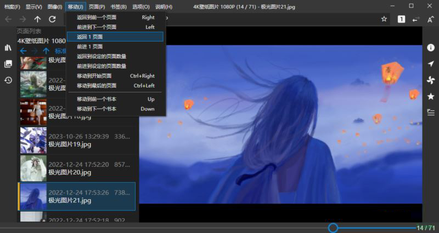Click the 2023-10-26 13:29:39 timestamp
The image size is (439, 233).
78,136
